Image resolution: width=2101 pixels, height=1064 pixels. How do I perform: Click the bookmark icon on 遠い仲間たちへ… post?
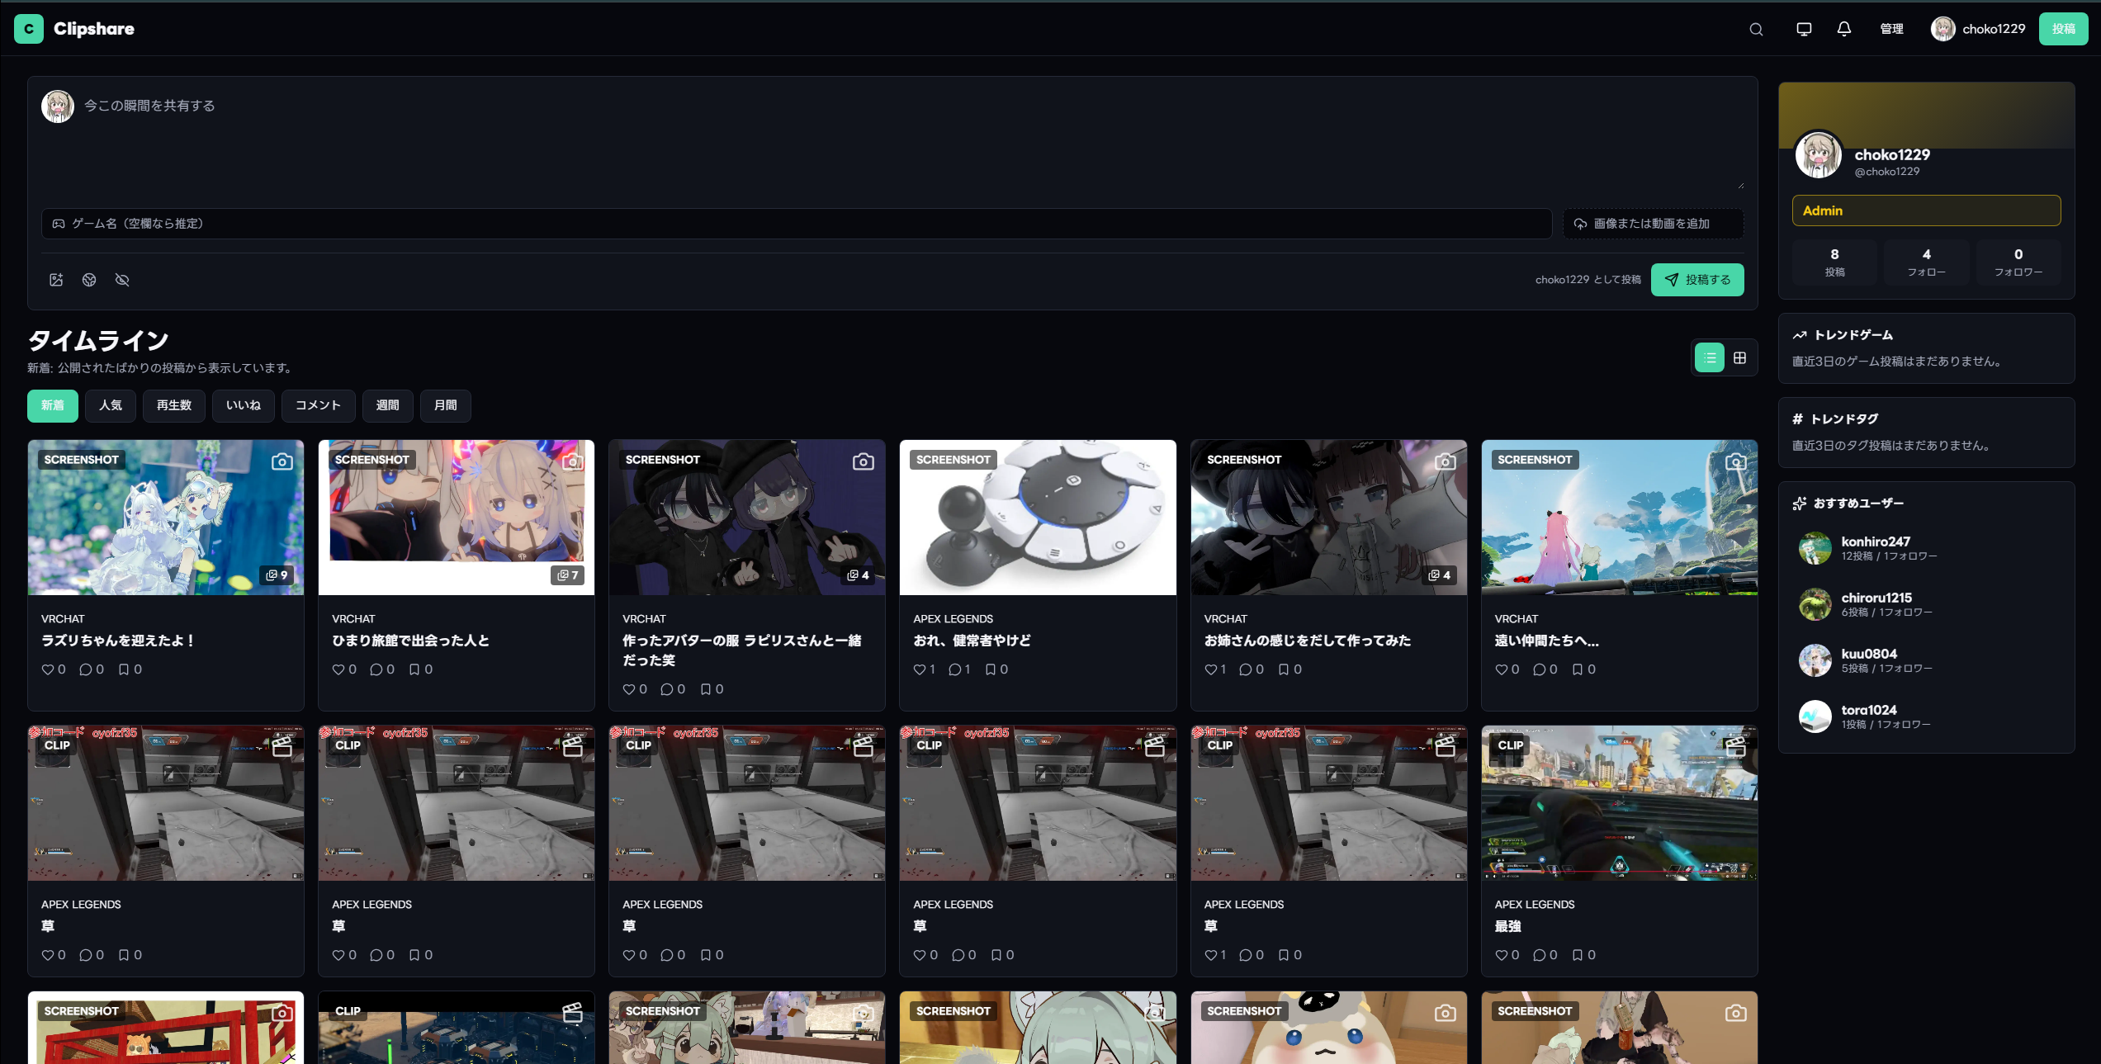coord(1578,669)
